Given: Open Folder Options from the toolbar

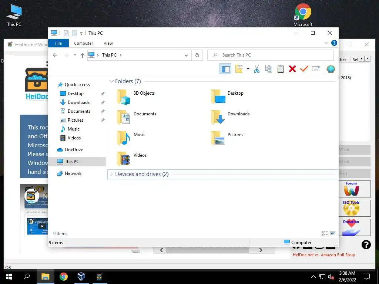Looking at the screenshot, I should point(239,69).
